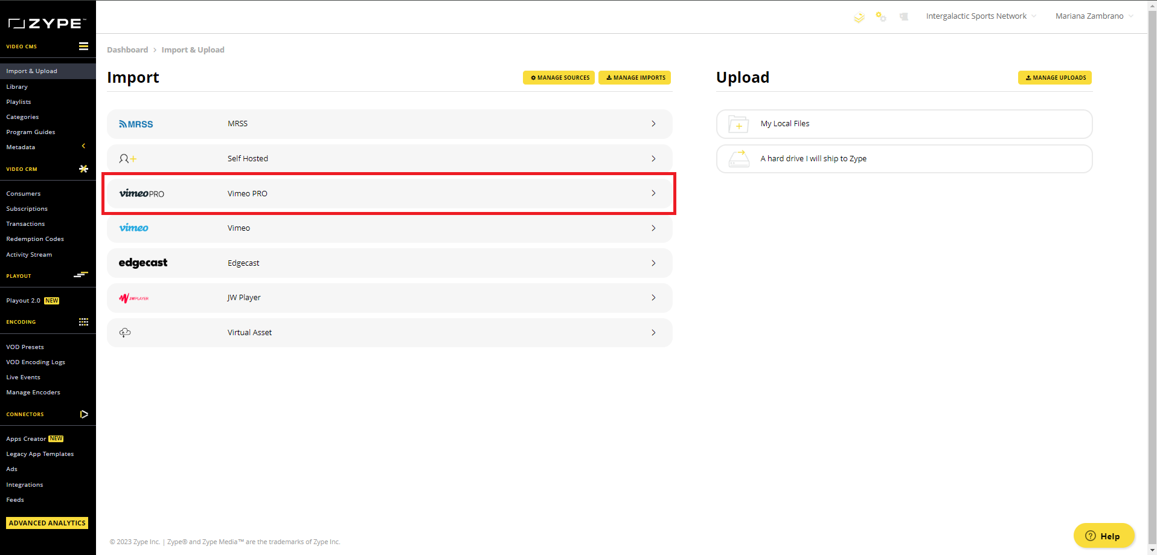Click the stacked layers icon in the header
The height and width of the screenshot is (555, 1157).
(859, 18)
